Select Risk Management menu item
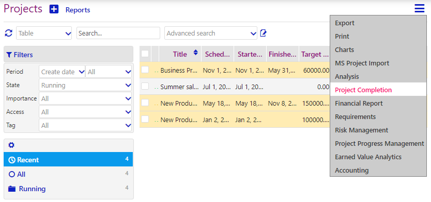This screenshot has width=431, height=202. click(x=378, y=130)
